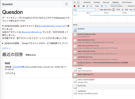Click the favicon.ico request icon

[x=75, y=87]
